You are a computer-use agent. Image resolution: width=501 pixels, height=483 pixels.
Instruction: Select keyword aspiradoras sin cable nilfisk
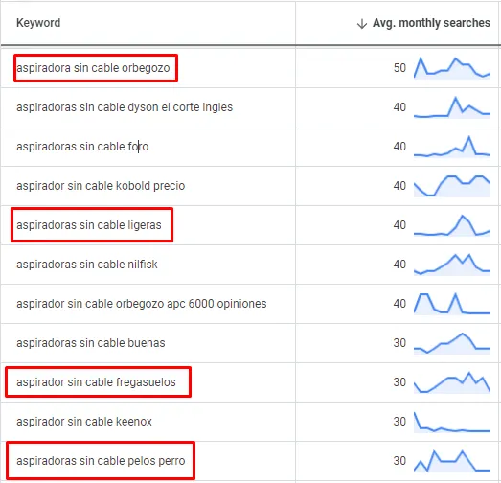click(87, 264)
